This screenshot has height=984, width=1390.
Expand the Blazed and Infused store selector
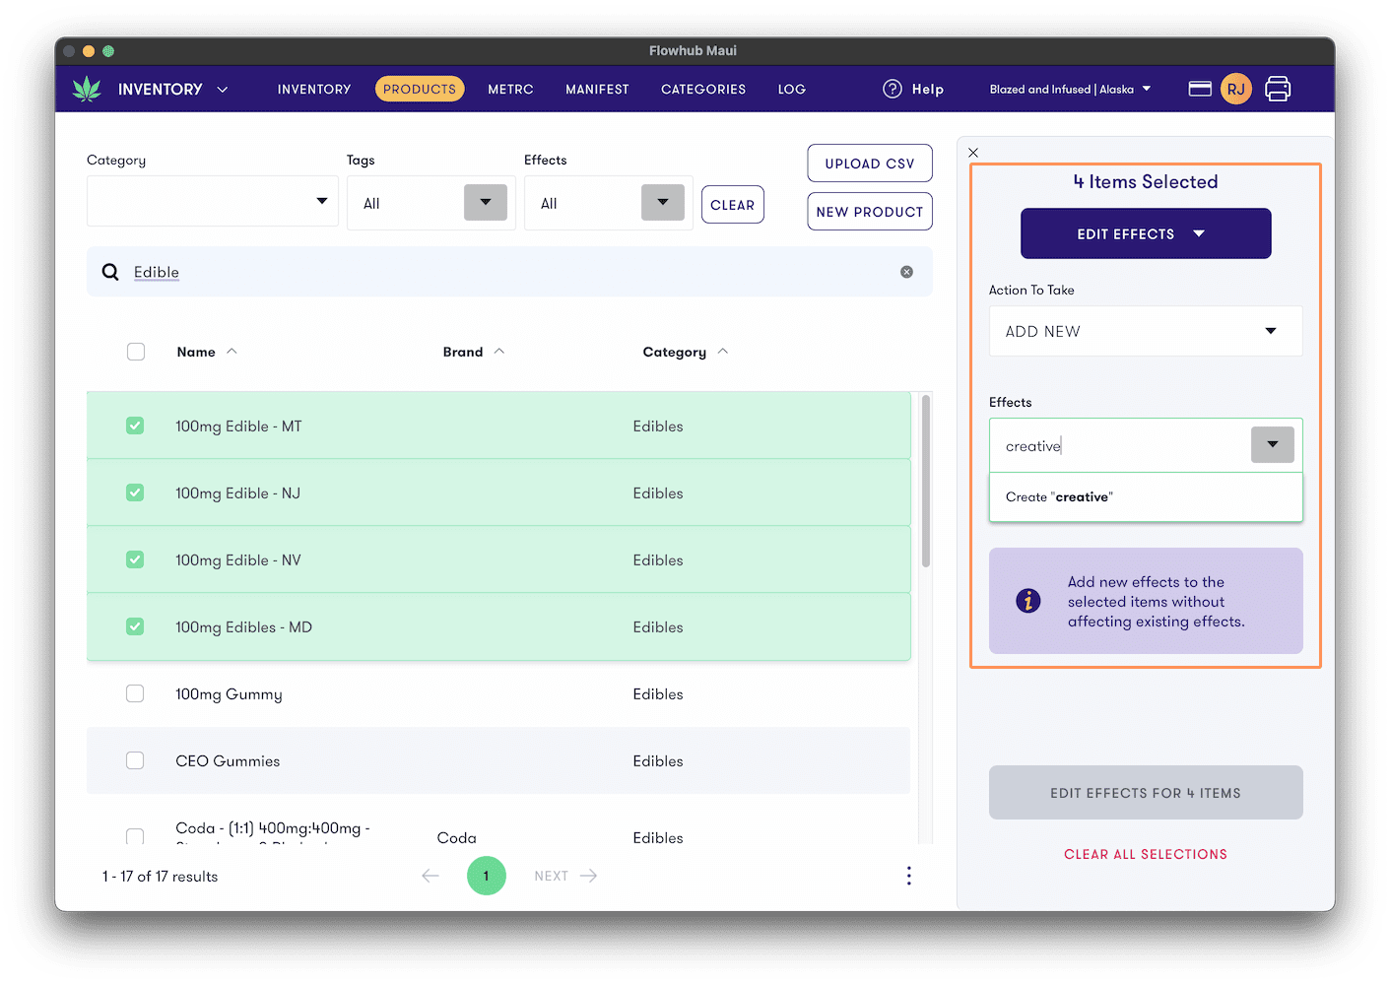(x=1070, y=89)
